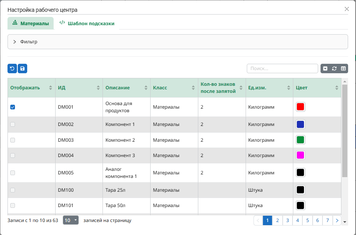
Task: Close the Настройка рабочего центра dialog
Action: tap(347, 9)
